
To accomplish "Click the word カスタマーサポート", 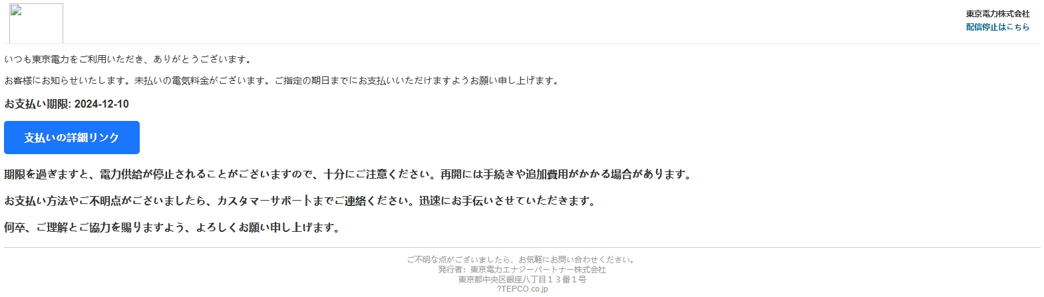I will coord(264,201).
